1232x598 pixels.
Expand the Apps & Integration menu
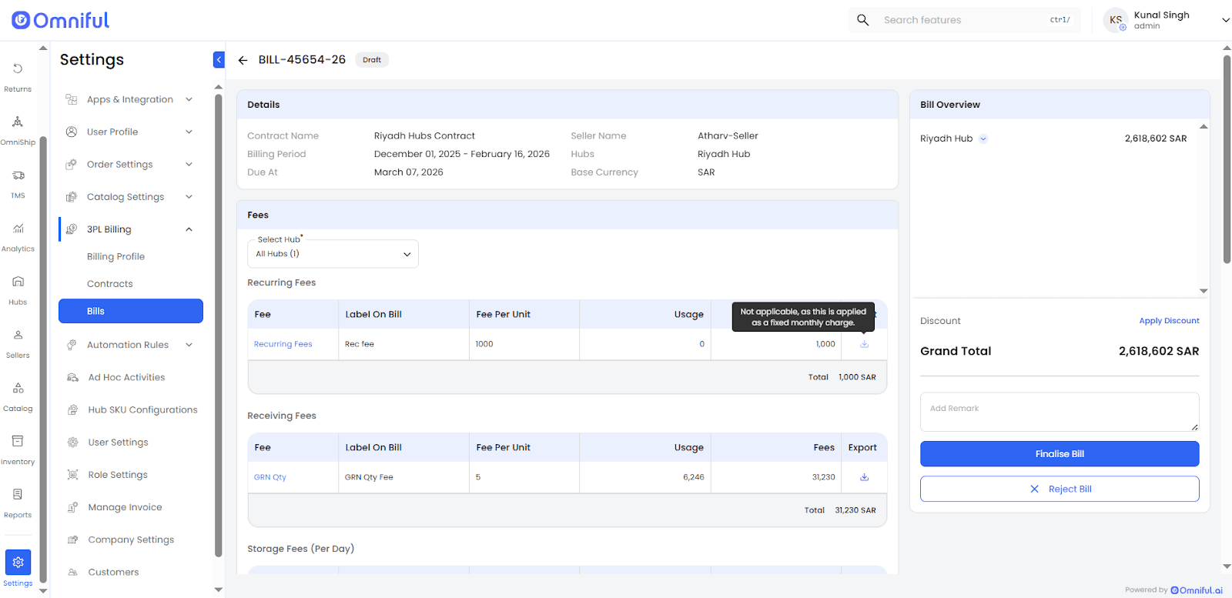pyautogui.click(x=189, y=99)
